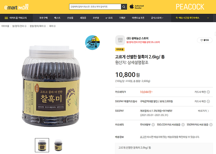Image resolution: width=216 pixels, height=154 pixels.
Task: Click the 광복농산 store icon
Action: 120,40
